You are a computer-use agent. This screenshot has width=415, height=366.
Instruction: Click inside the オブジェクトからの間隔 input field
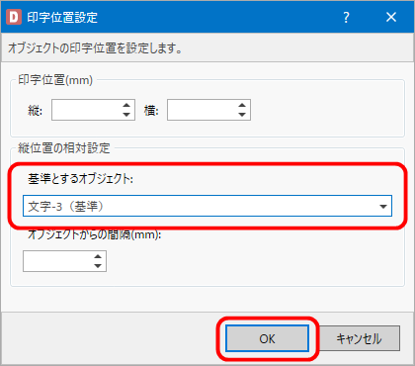click(x=57, y=261)
